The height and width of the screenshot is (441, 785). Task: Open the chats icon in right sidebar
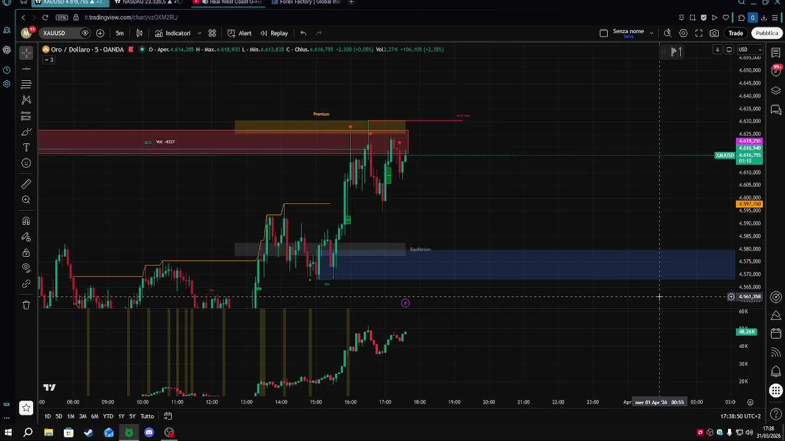click(776, 110)
